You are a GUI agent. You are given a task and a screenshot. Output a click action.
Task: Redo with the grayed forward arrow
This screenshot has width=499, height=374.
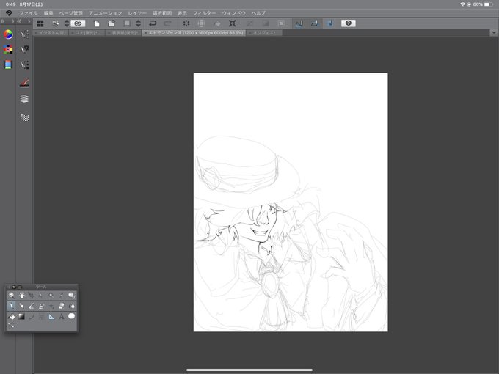coord(168,23)
